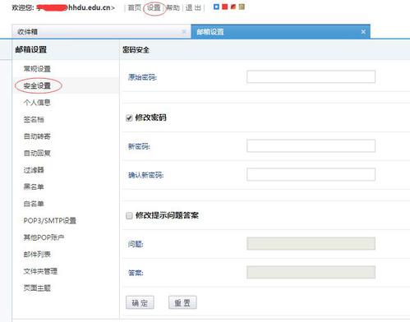This screenshot has height=322, width=410.
Task: Open 签名档 settings
Action: coord(34,119)
